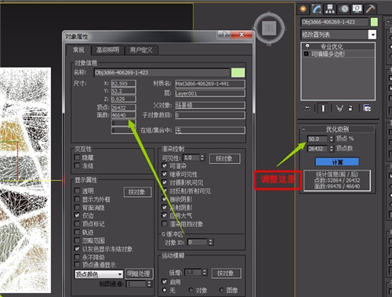
Task: Open the Motion command panel tab
Action: (x=344, y=9)
